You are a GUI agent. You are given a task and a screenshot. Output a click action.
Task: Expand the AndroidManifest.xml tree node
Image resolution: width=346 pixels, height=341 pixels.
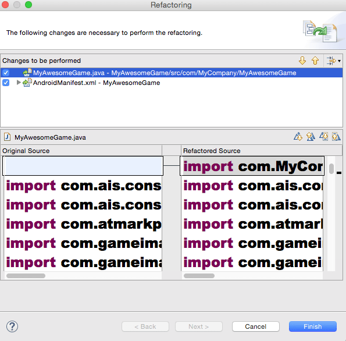click(19, 83)
